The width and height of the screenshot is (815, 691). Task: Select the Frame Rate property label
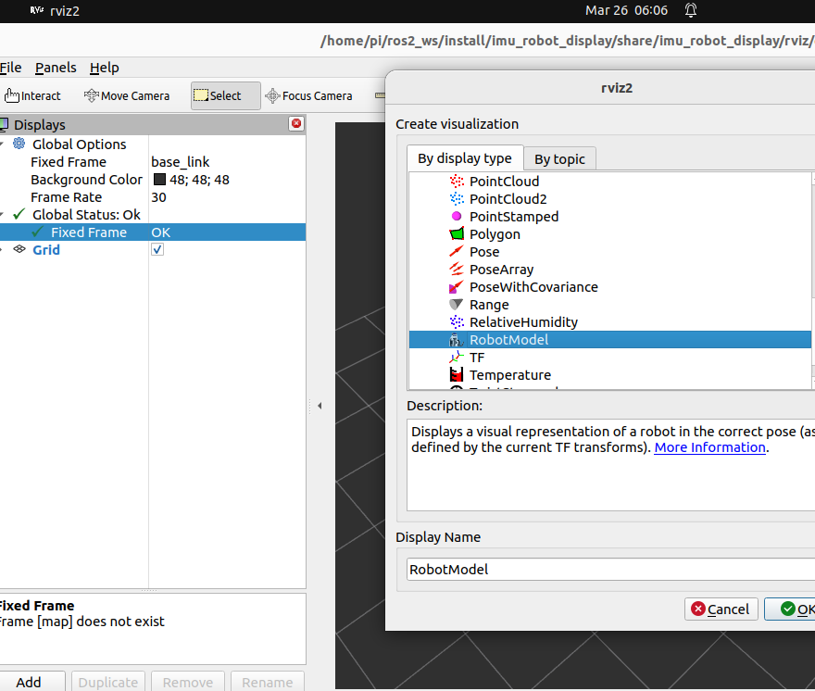[x=66, y=197]
